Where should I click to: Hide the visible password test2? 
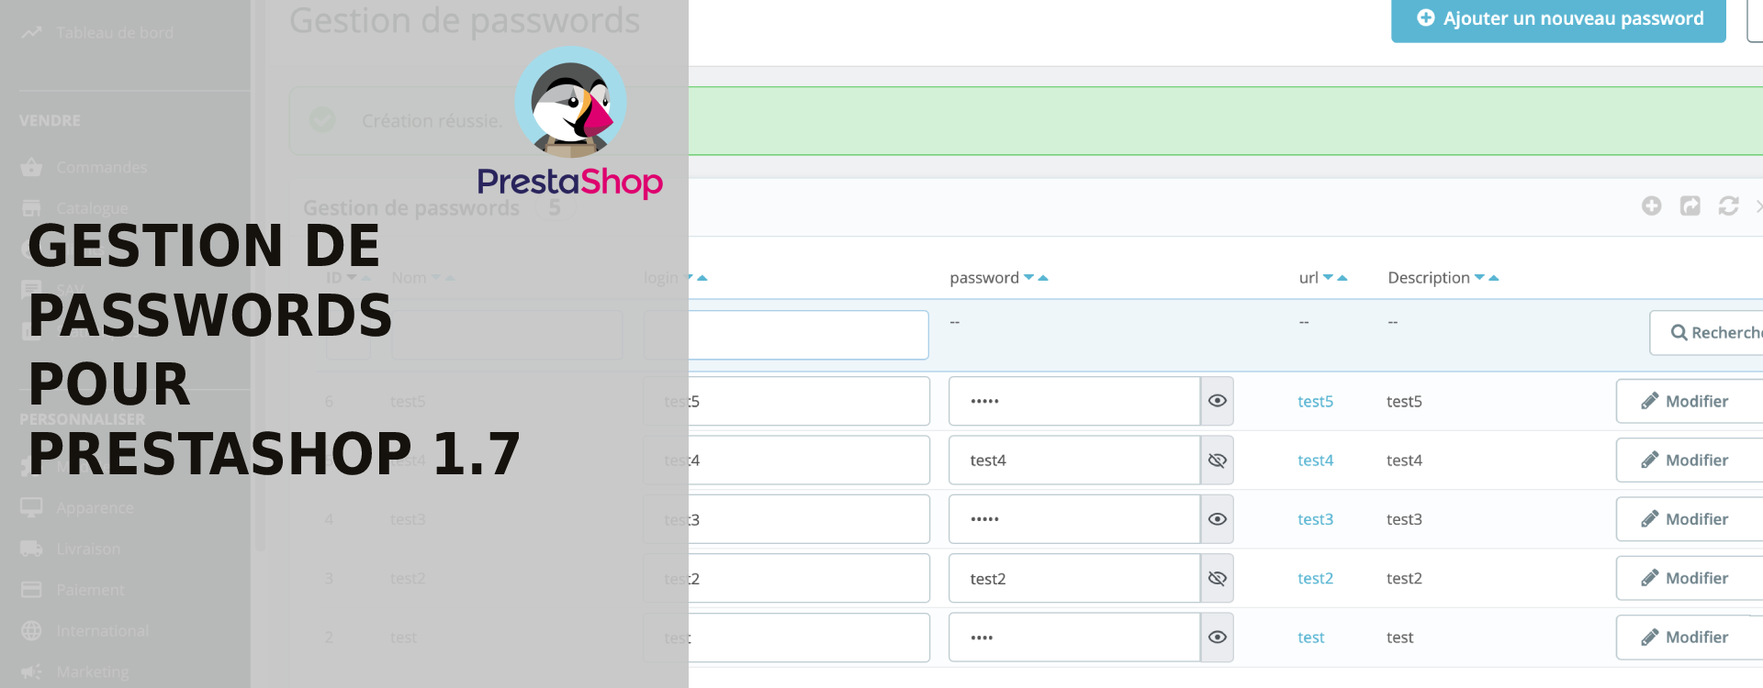pyautogui.click(x=1218, y=578)
